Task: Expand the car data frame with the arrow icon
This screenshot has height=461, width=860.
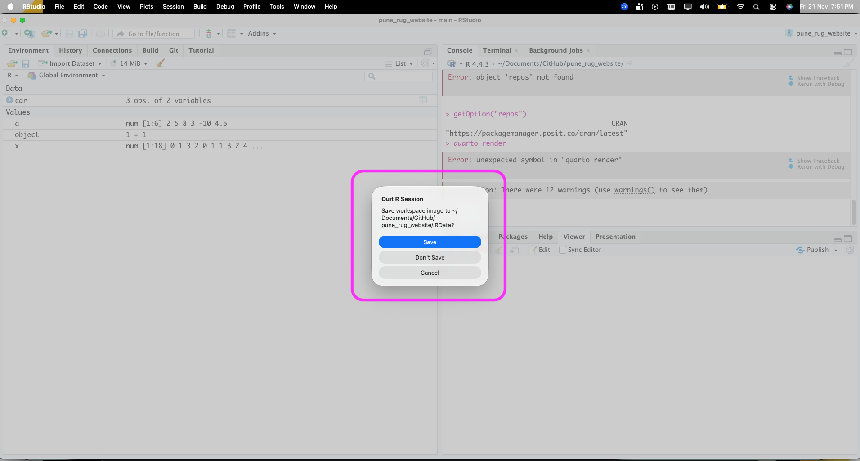Action: tap(9, 100)
